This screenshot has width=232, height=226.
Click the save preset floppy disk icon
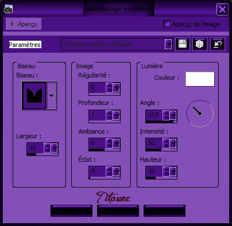pos(183,44)
